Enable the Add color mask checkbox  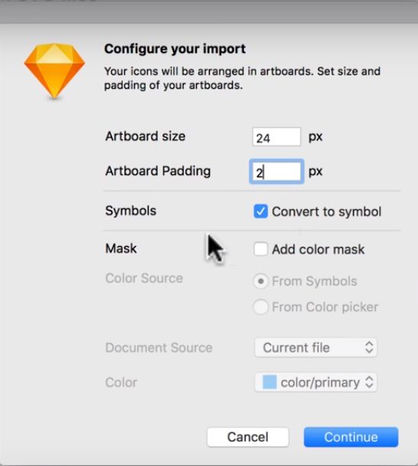(260, 249)
